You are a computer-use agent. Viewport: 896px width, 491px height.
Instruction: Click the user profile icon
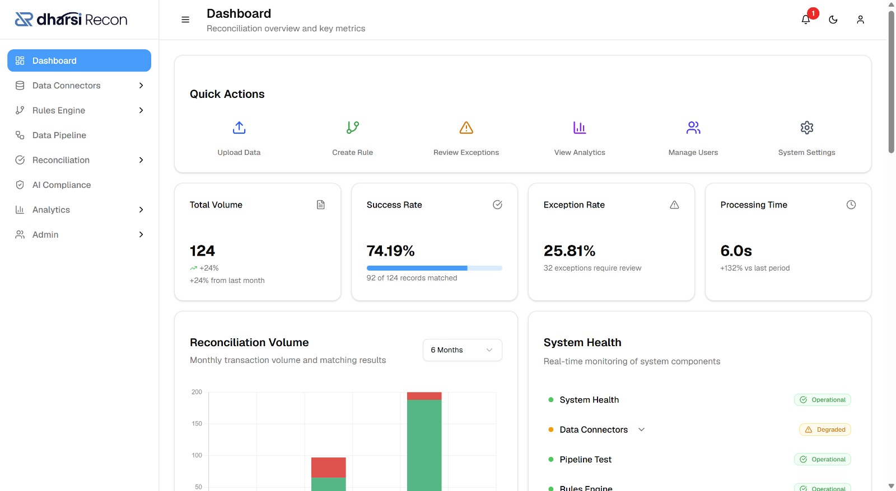(860, 20)
